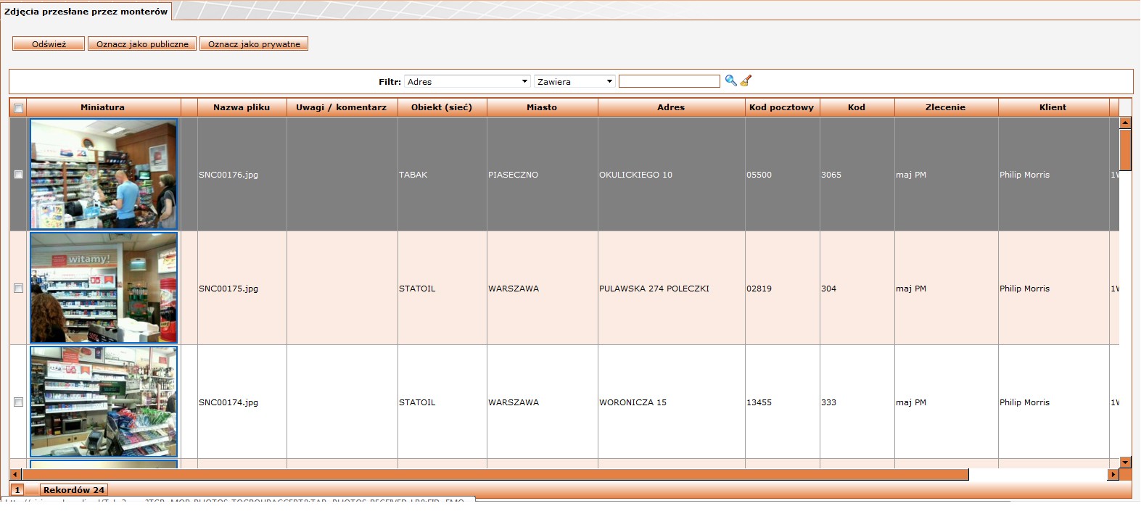This screenshot has height=514, width=1141.
Task: Sort by Nazwa pliku column header
Action: point(242,107)
